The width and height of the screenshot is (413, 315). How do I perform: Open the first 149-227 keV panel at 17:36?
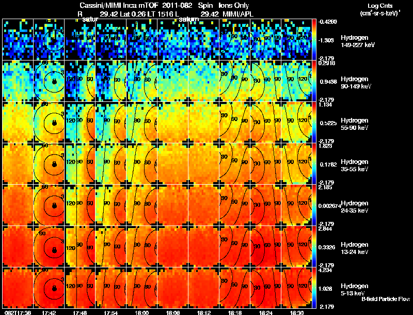[x=18, y=40]
